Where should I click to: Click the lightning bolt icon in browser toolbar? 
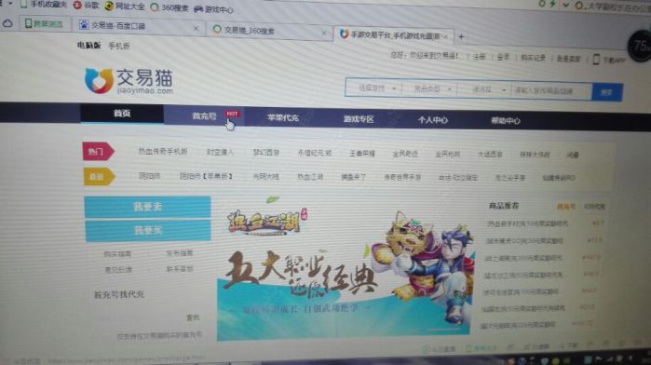coord(552,4)
